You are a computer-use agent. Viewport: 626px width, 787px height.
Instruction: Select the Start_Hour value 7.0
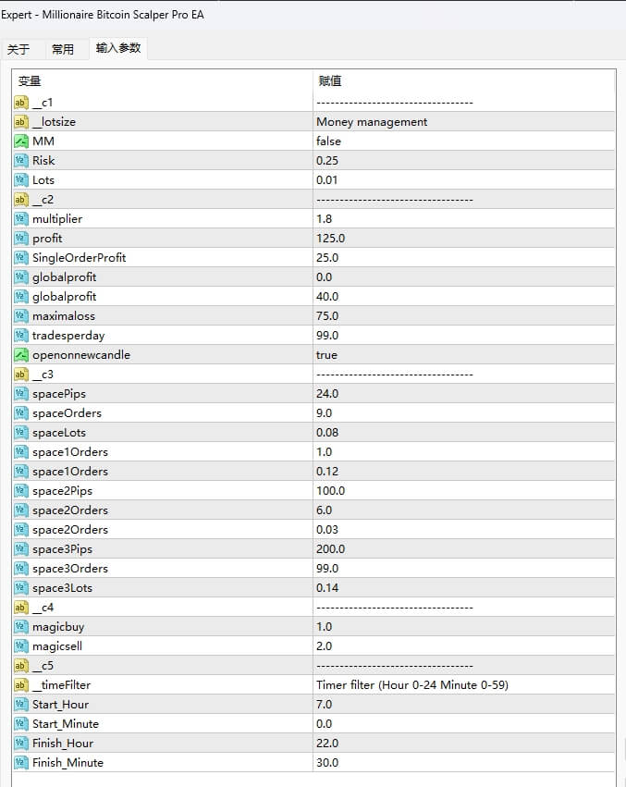point(464,704)
